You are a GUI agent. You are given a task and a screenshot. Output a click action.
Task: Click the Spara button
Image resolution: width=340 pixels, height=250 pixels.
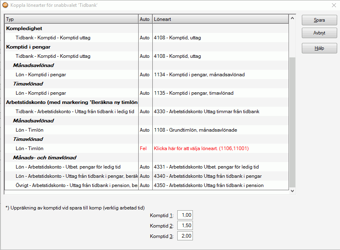coord(319,20)
